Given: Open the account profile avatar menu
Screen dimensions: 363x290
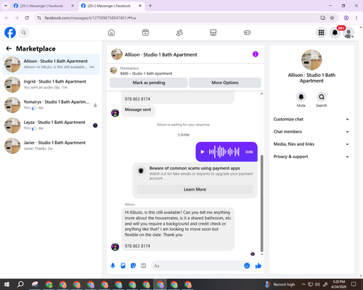Looking at the screenshot, I should [x=348, y=33].
